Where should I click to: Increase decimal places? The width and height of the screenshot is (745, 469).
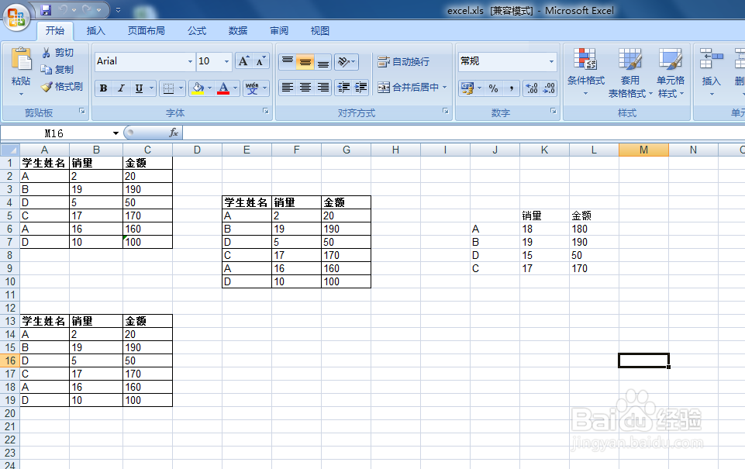coord(532,88)
